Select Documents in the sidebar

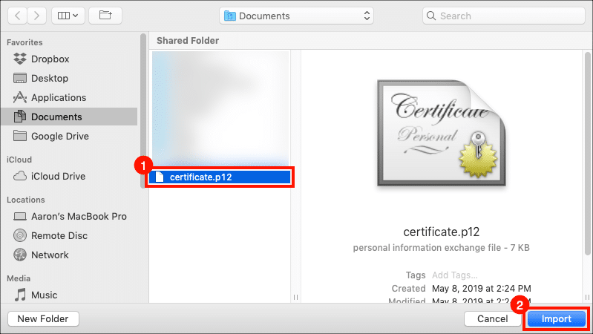click(x=56, y=117)
